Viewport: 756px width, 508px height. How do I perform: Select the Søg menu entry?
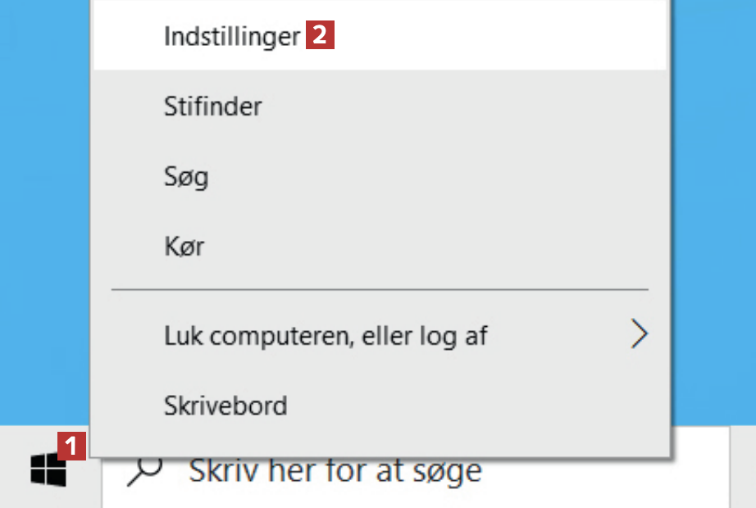pos(186,177)
